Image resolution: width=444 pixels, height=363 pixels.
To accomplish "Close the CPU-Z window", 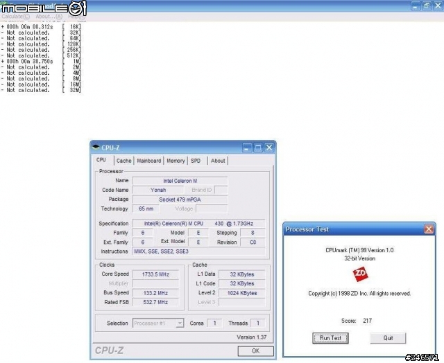I will 269,148.
